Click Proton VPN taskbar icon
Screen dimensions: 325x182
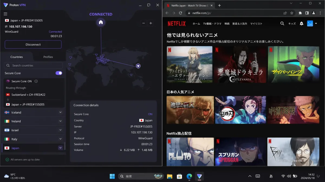pyautogui.click(x=199, y=176)
